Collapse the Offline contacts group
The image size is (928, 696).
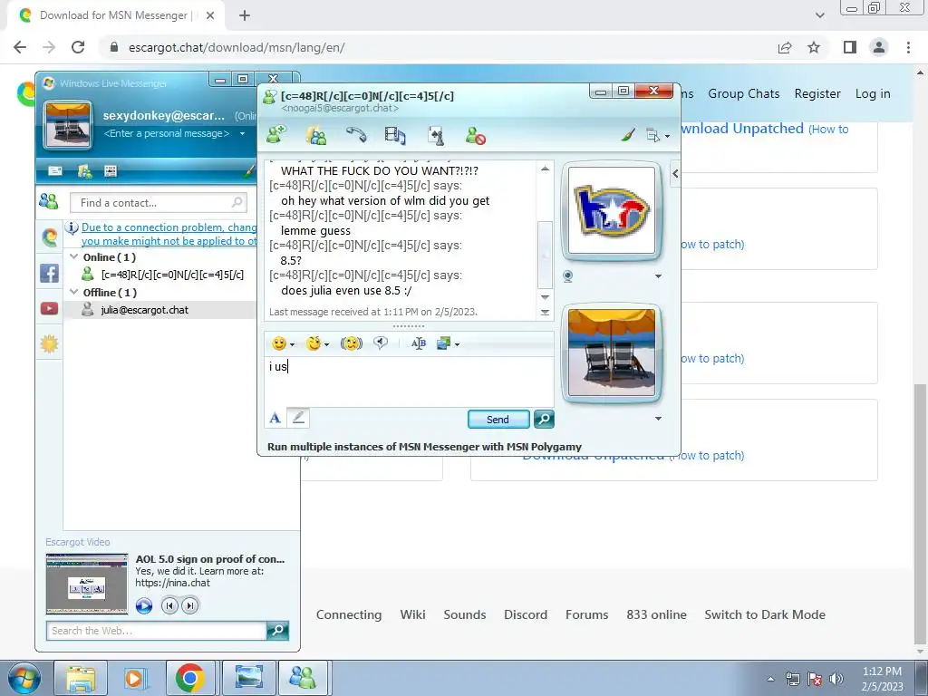coord(74,292)
